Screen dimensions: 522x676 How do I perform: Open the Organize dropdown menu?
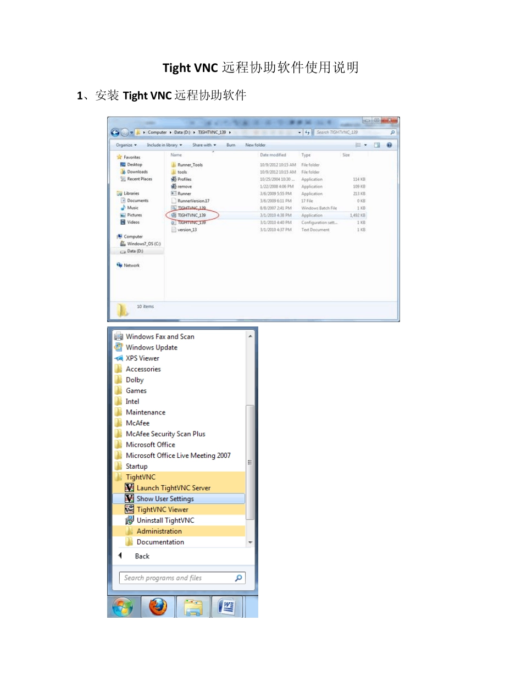coord(126,145)
